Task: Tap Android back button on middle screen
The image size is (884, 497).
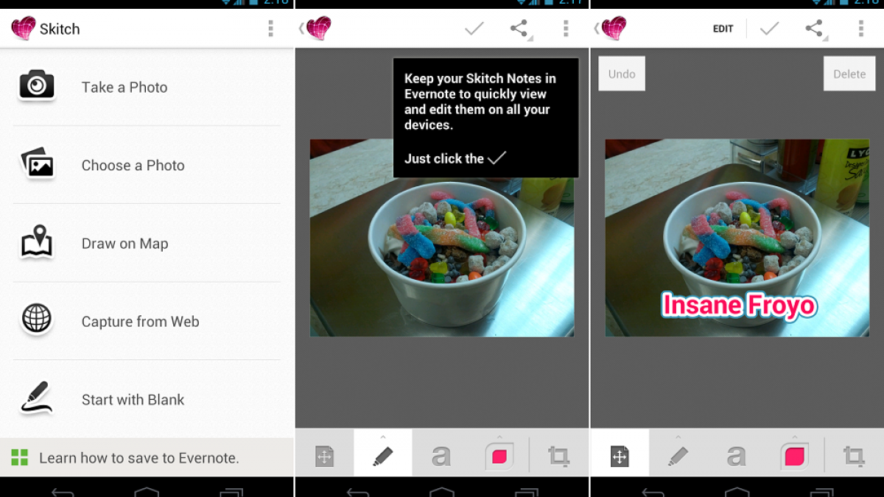Action: pos(358,492)
